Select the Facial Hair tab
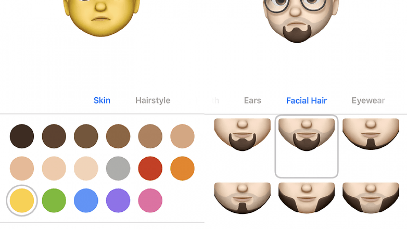Viewport: 407px width, 229px height. [x=307, y=101]
